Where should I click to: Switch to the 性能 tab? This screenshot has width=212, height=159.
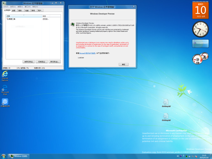point(28,10)
